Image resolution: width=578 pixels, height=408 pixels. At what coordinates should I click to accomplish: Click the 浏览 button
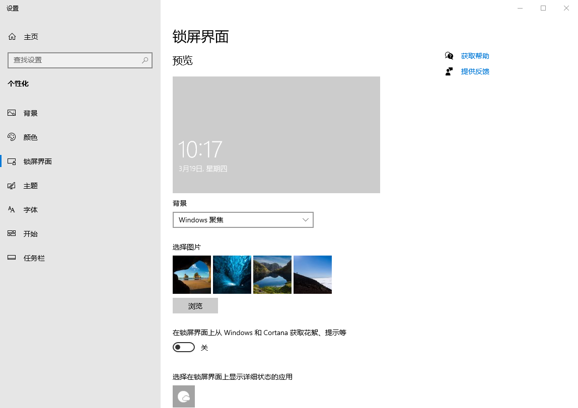click(x=195, y=306)
